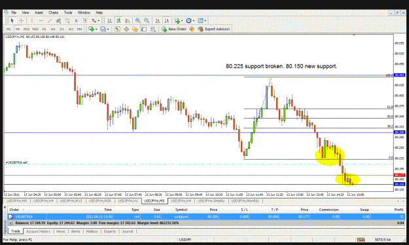Click the periodicity clock icon
This screenshot has height=245, width=409.
(188, 20)
